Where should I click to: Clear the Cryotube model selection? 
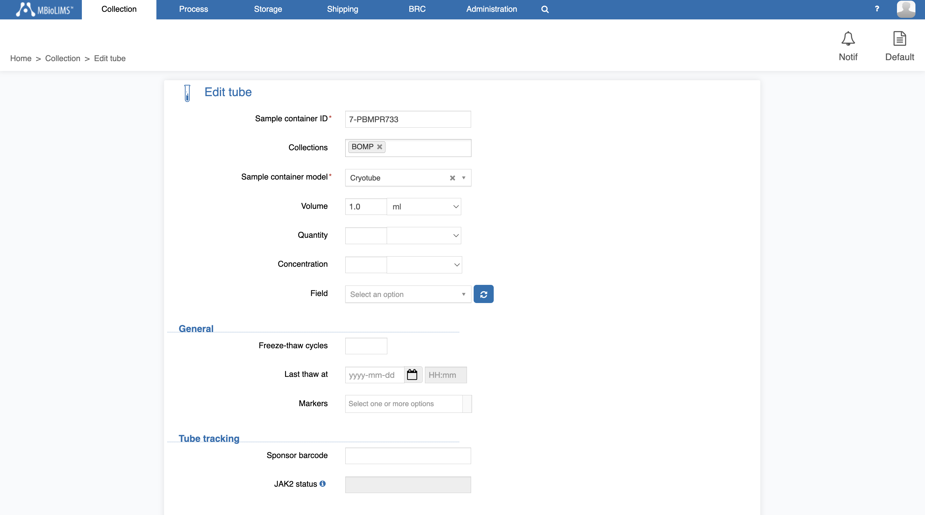point(452,178)
